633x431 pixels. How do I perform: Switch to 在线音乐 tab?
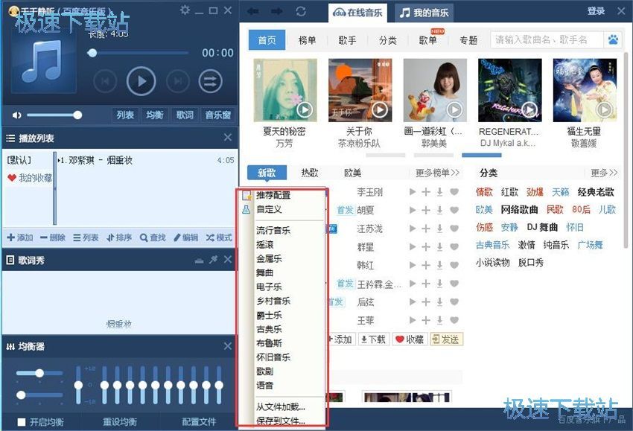click(357, 13)
